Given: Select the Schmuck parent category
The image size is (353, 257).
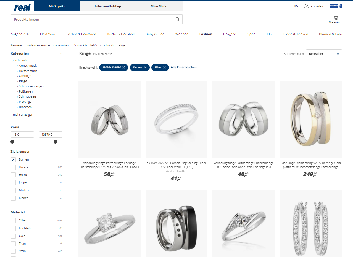Looking at the screenshot, I should 21,60.
